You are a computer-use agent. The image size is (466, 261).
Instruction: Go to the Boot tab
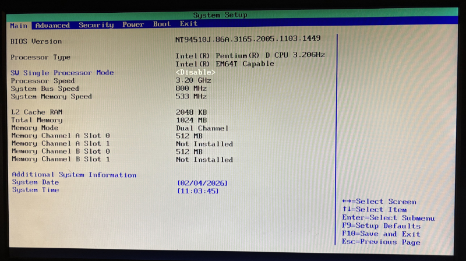pos(161,24)
